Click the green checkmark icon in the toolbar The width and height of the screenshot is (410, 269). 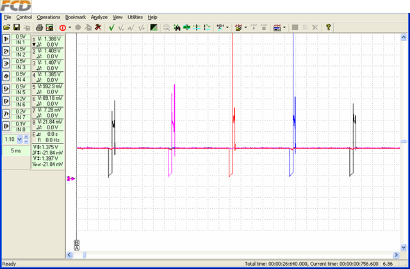coord(111,27)
